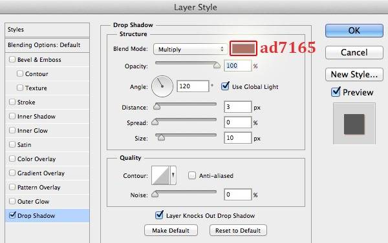Click the Distance value field
Image resolution: width=388 pixels, height=243 pixels.
237,107
